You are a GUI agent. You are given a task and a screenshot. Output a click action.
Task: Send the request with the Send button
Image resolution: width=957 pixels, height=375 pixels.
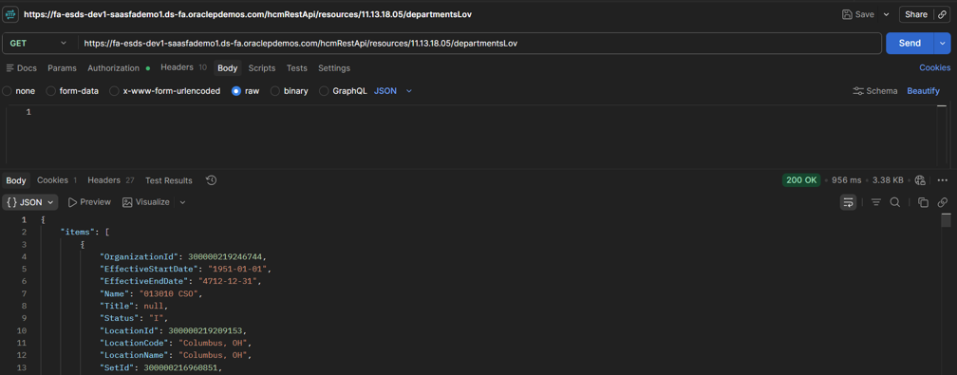(910, 44)
